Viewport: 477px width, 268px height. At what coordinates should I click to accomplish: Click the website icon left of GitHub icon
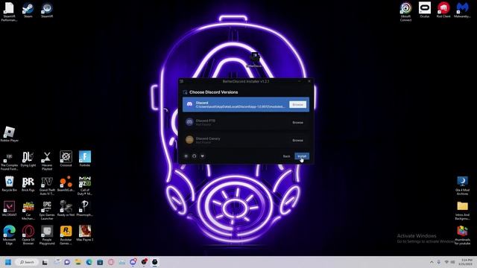pyautogui.click(x=186, y=156)
